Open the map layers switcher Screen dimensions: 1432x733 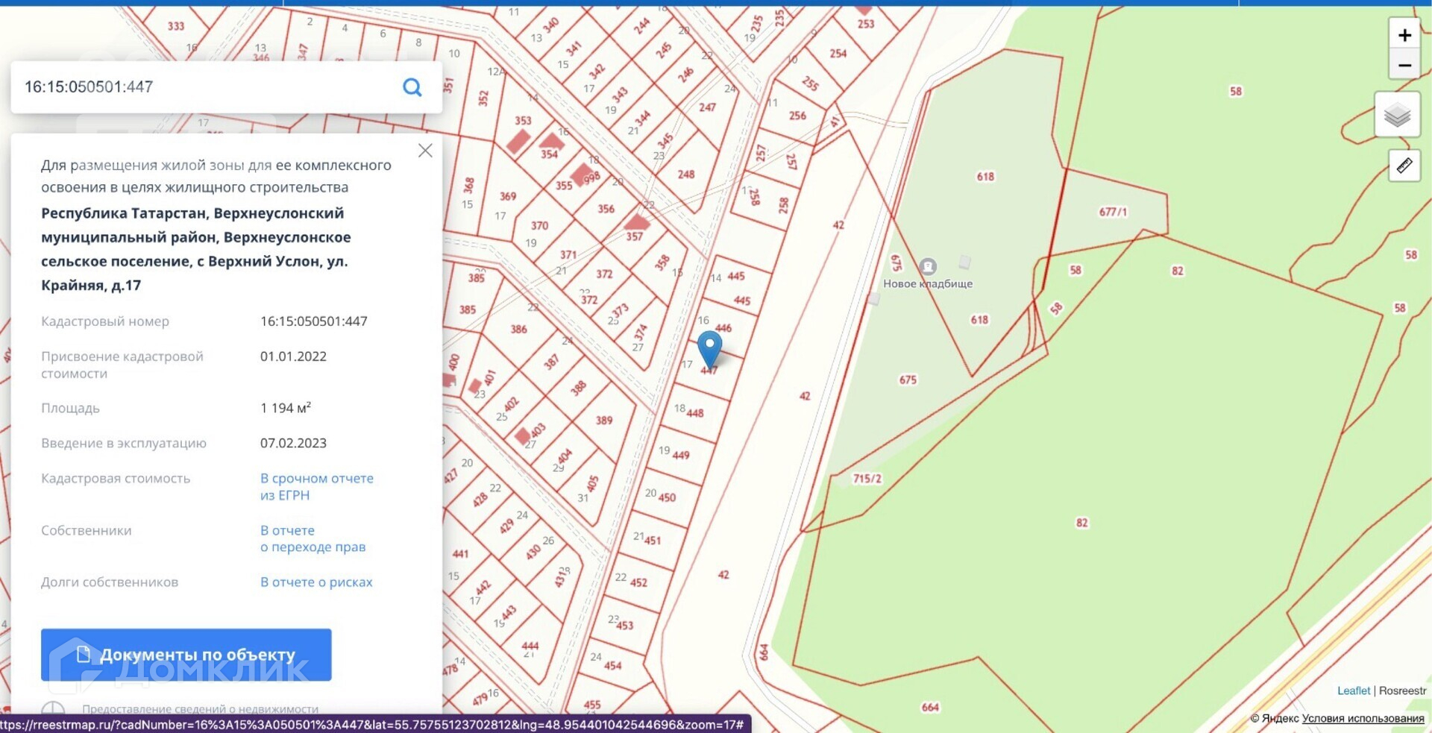(x=1397, y=115)
